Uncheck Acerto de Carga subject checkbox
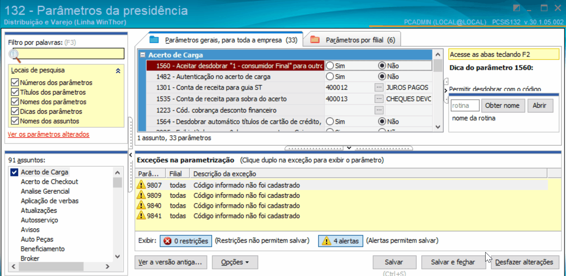Viewport: 566px width, 276px height. [14, 172]
